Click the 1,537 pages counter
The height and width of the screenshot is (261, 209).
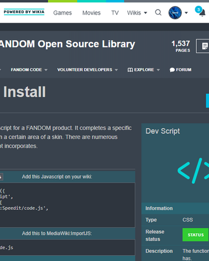click(x=181, y=46)
